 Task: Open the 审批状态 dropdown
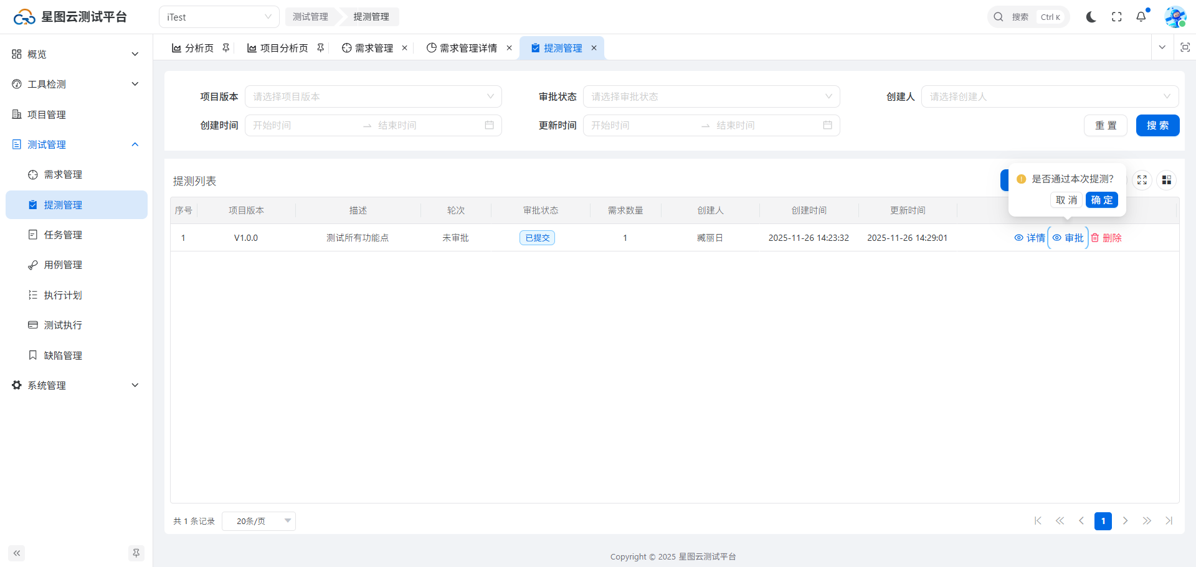[x=711, y=96]
